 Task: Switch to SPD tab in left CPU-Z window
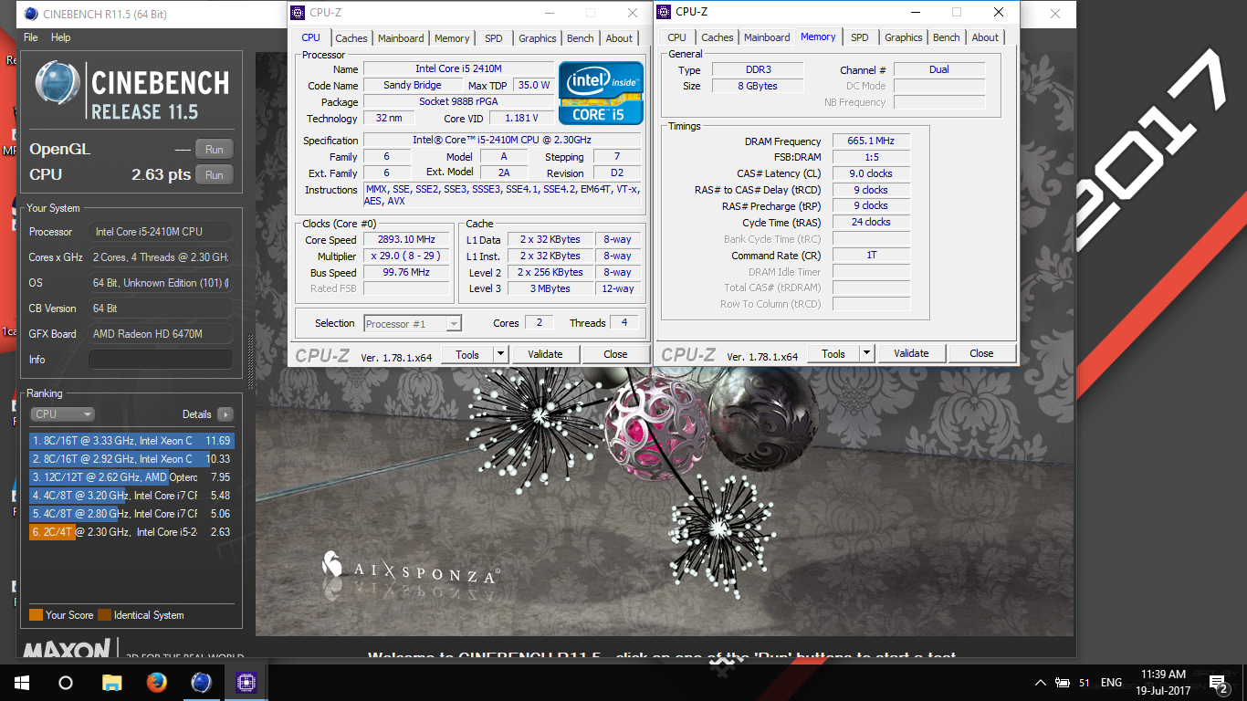(494, 38)
